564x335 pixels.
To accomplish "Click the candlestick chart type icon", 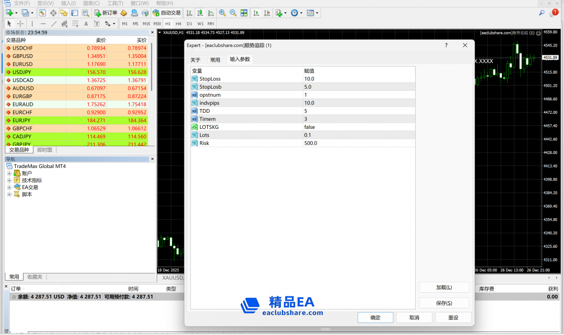I will pyautogui.click(x=199, y=13).
